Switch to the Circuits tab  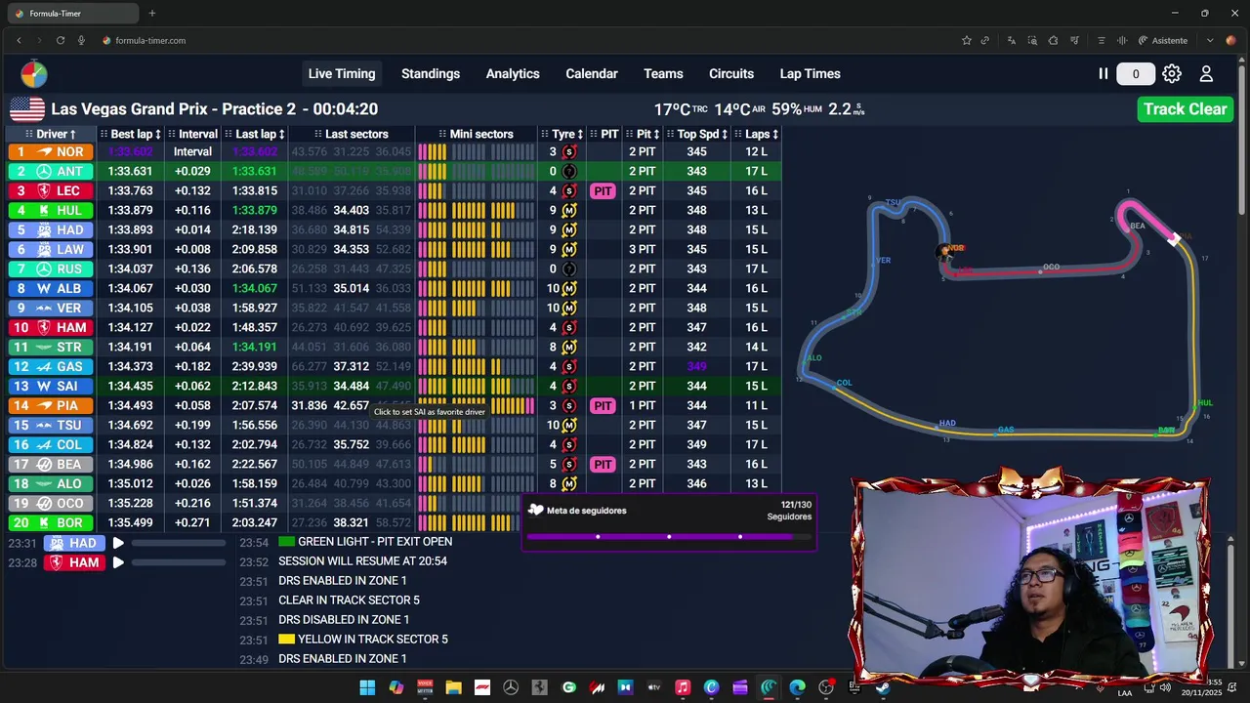[731, 74]
